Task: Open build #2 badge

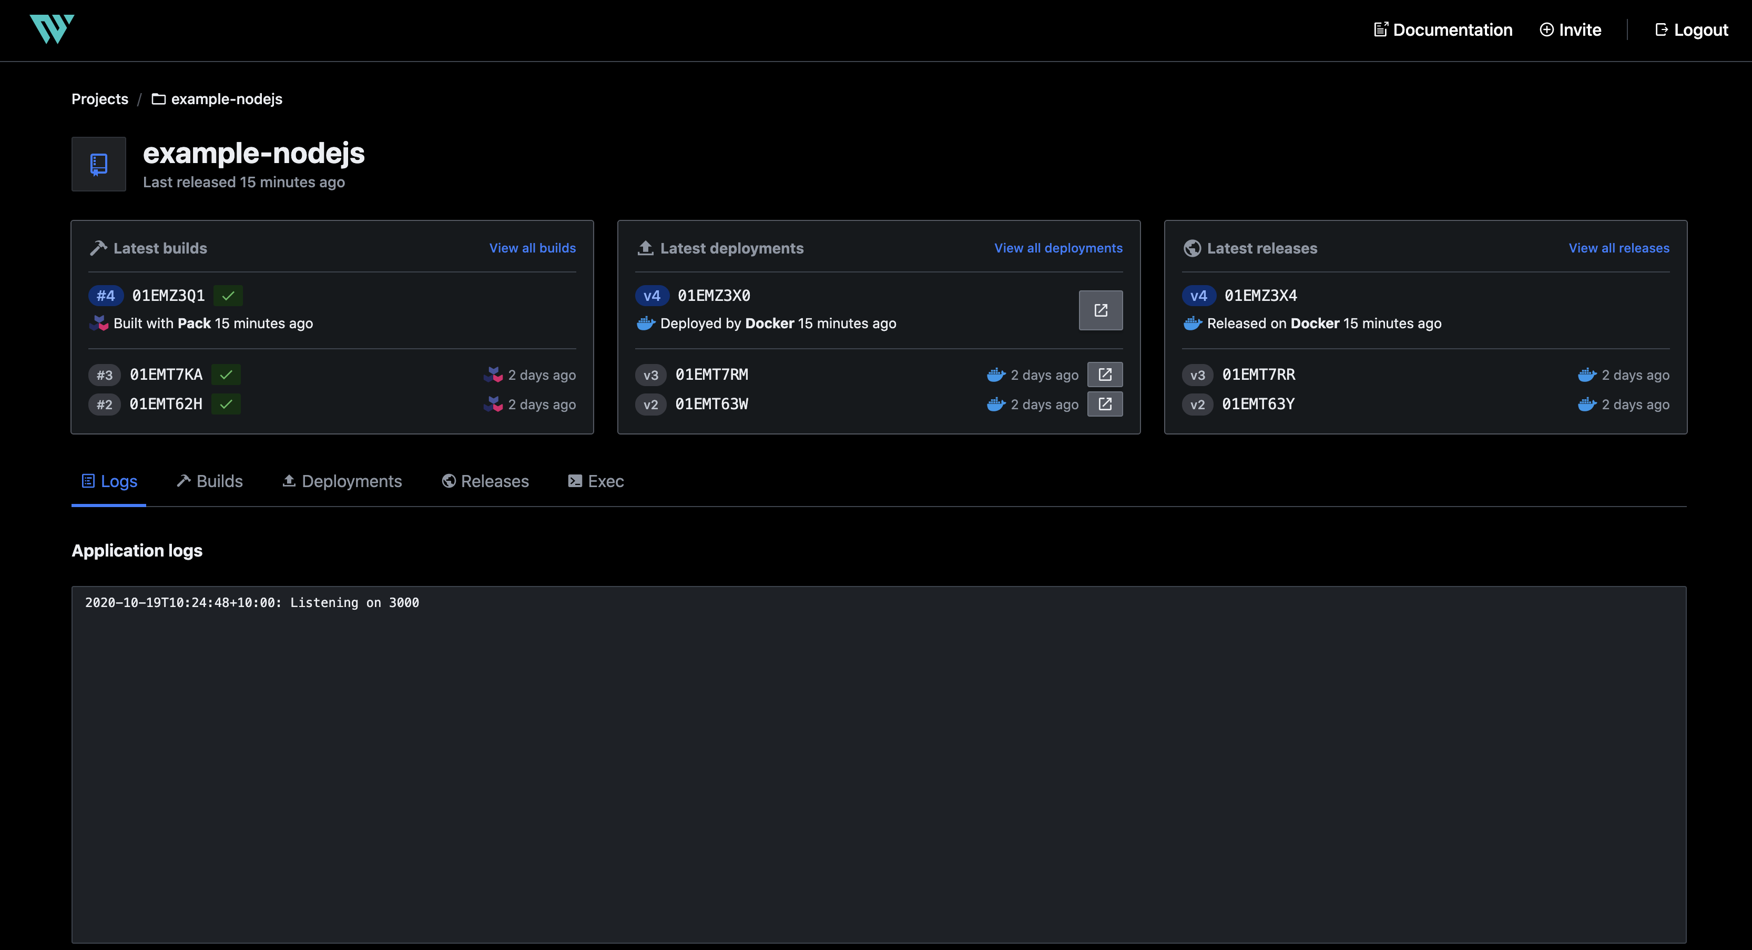Action: coord(104,404)
